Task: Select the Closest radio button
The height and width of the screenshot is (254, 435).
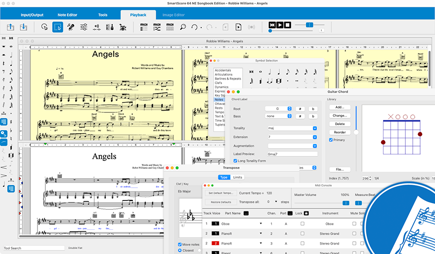Action: point(180,251)
